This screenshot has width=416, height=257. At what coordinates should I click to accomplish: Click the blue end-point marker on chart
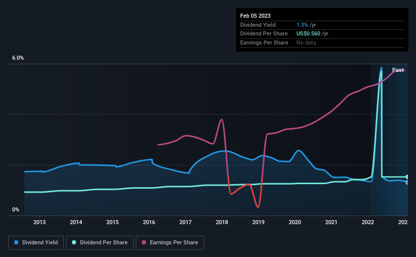tap(407, 182)
